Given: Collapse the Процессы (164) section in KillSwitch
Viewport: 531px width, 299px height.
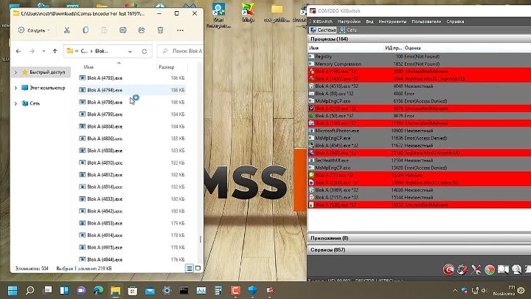Looking at the screenshot, I should coord(419,39).
